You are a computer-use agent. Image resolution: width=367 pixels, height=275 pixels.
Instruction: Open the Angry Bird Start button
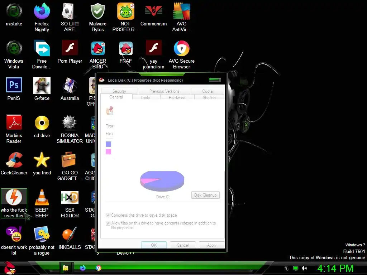pos(10,268)
